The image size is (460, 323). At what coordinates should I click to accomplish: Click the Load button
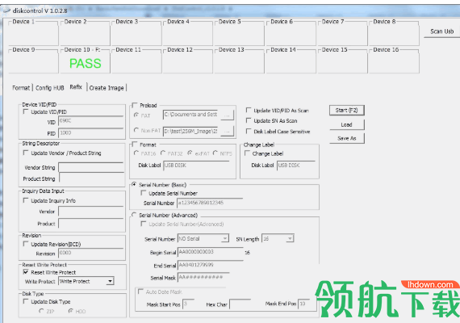(x=347, y=124)
